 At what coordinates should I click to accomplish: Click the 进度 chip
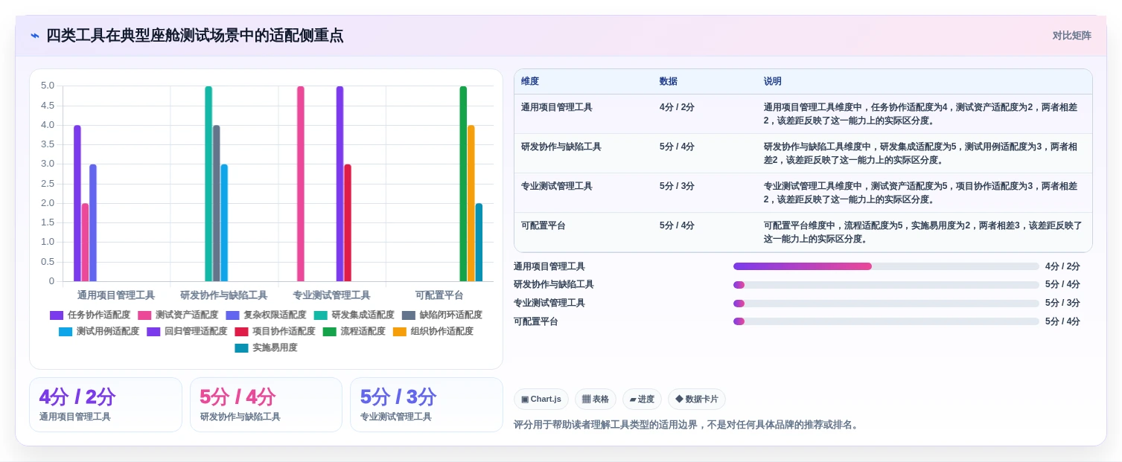pyautogui.click(x=642, y=400)
